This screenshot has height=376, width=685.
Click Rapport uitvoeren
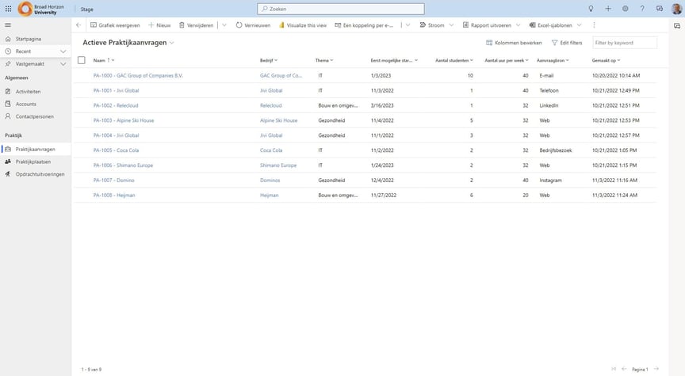(487, 25)
